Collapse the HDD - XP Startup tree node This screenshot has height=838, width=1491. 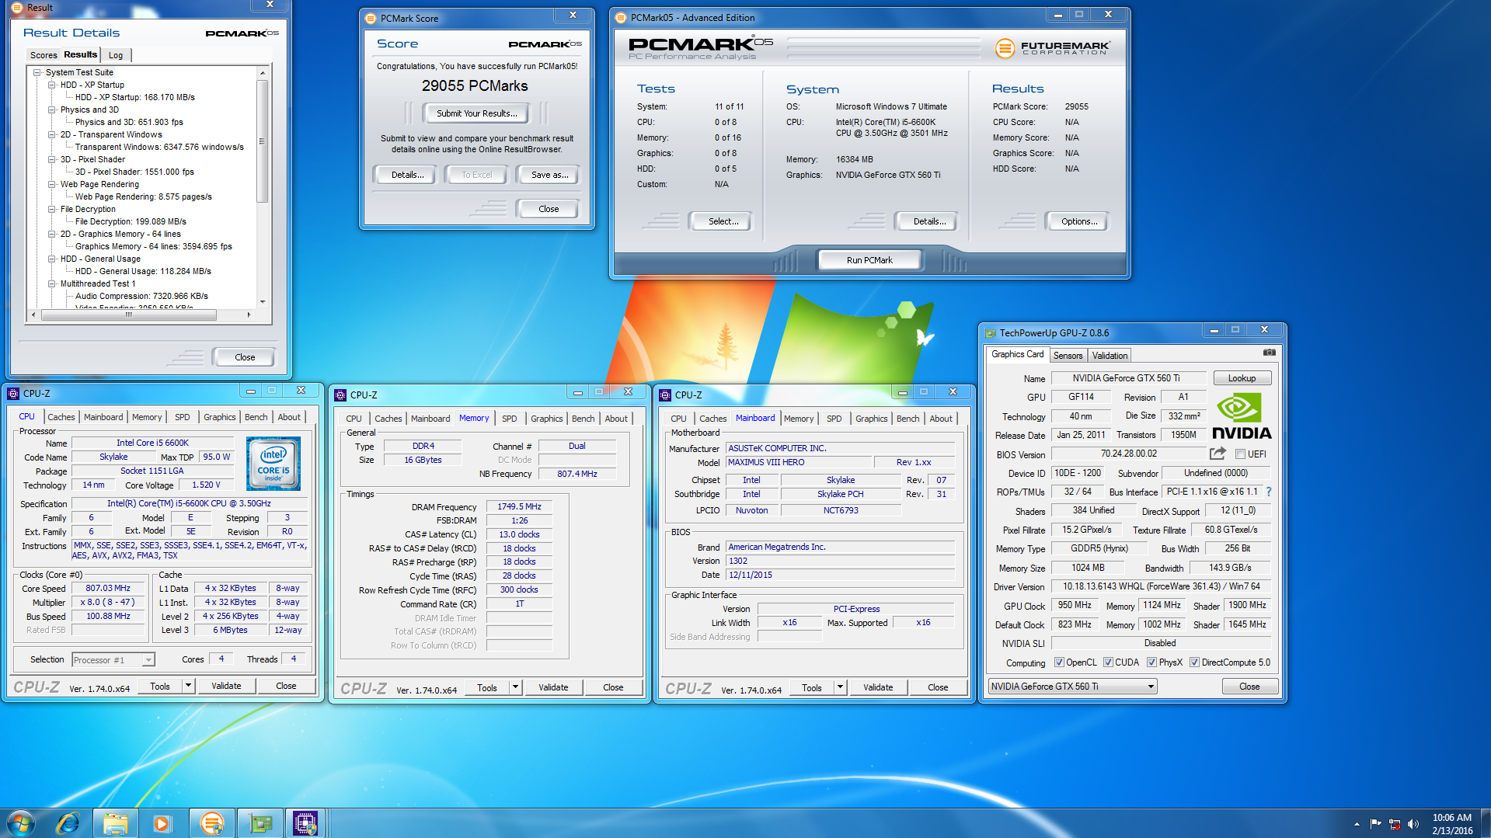point(51,85)
